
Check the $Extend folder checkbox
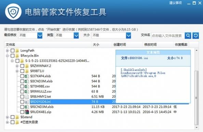point(12,117)
